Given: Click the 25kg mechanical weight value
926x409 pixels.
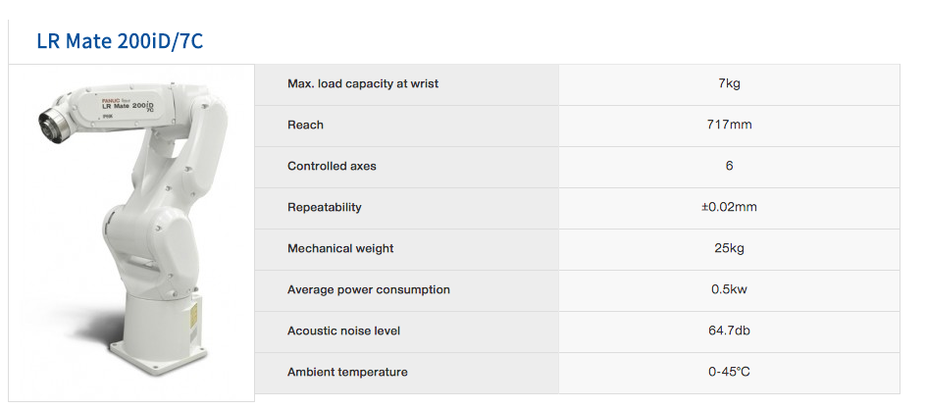Looking at the screenshot, I should [x=729, y=248].
